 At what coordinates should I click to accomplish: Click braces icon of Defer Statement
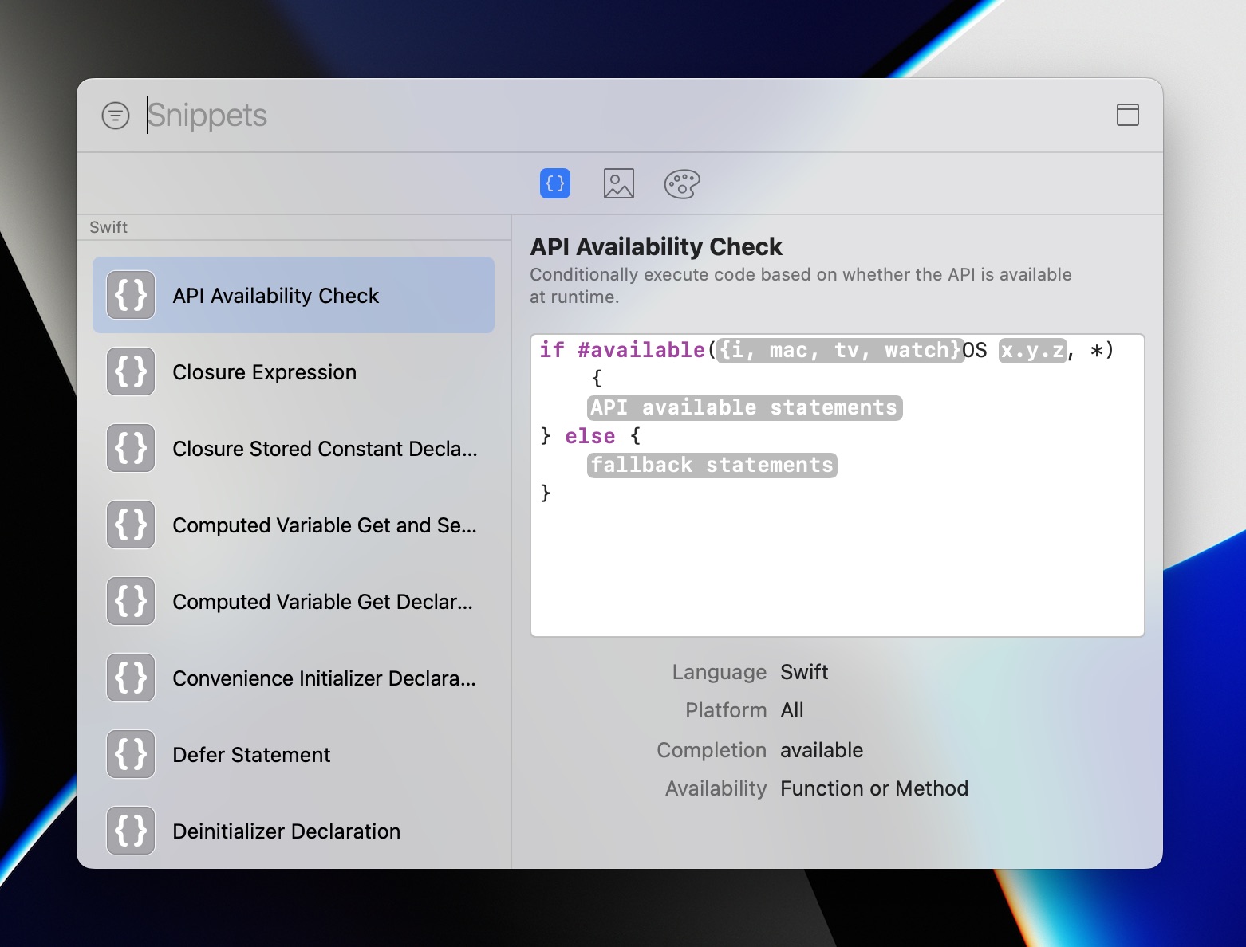click(131, 754)
